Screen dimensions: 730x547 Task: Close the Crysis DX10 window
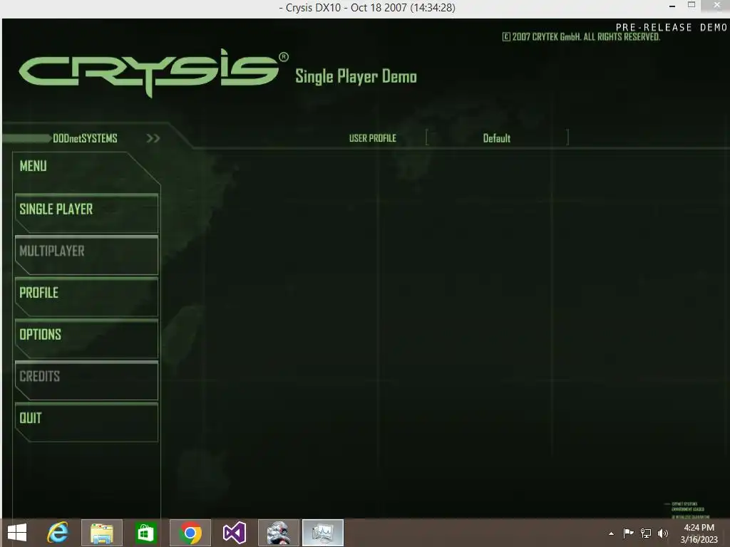coord(717,5)
